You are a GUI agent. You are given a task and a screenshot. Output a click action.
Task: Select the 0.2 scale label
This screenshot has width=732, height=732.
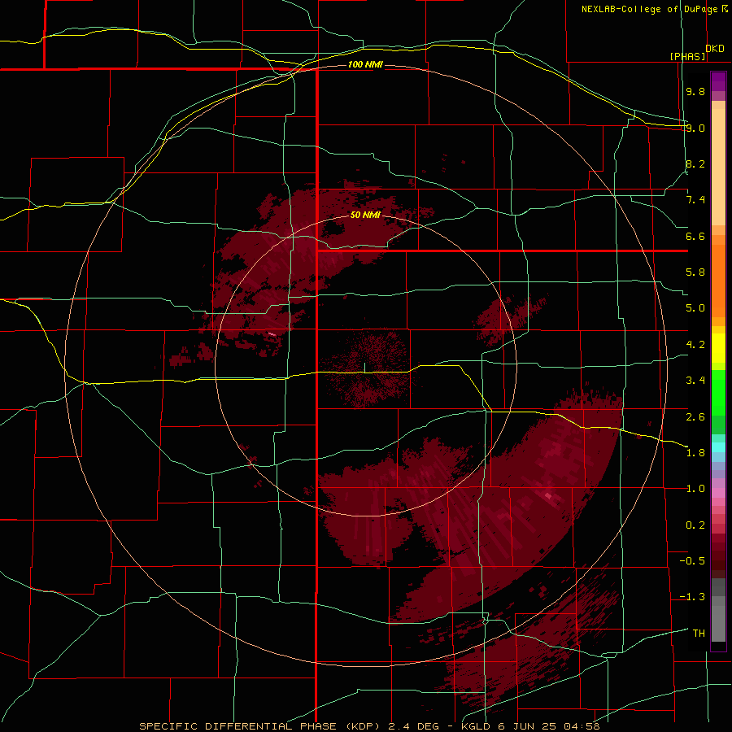coord(695,525)
